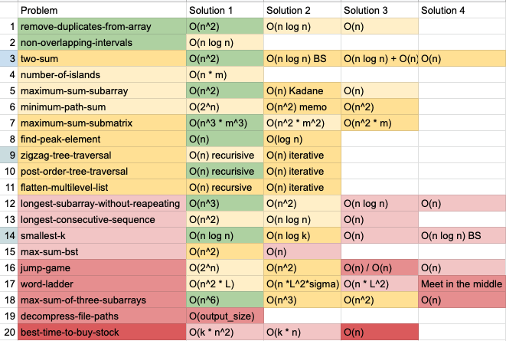Select the O(n) Kadane cell
The width and height of the screenshot is (506, 341).
(302, 90)
